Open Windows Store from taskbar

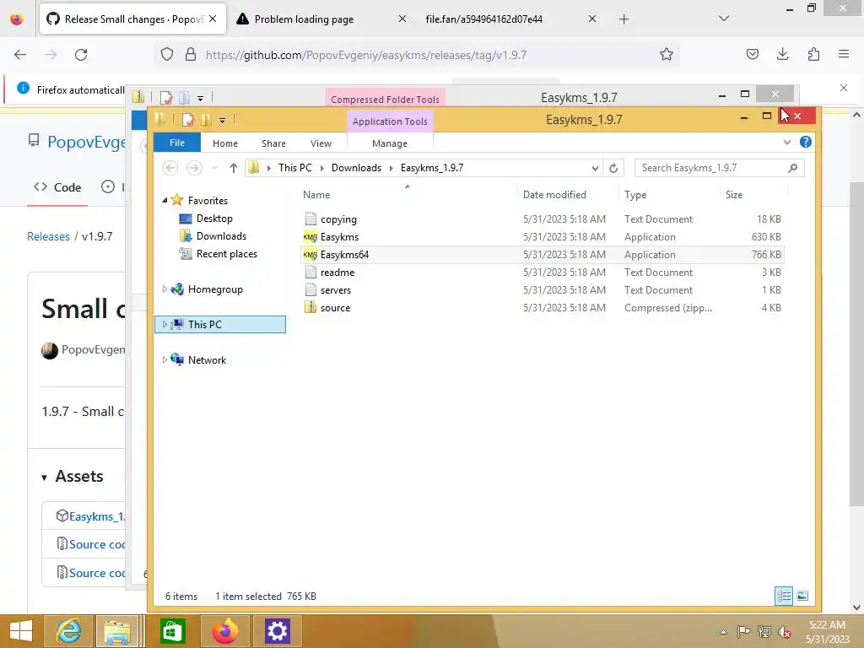click(172, 631)
